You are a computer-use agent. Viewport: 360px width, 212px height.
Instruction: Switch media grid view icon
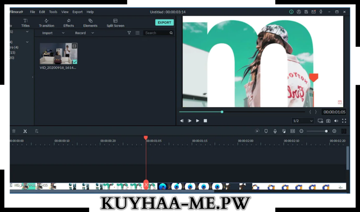point(137,33)
